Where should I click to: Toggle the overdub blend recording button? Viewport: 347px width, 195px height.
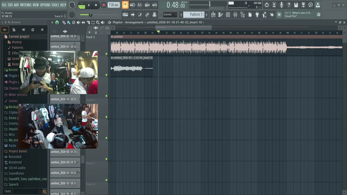[147, 5]
